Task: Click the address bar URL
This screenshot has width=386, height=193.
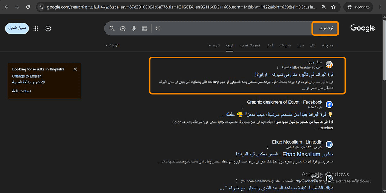Action: (181, 7)
